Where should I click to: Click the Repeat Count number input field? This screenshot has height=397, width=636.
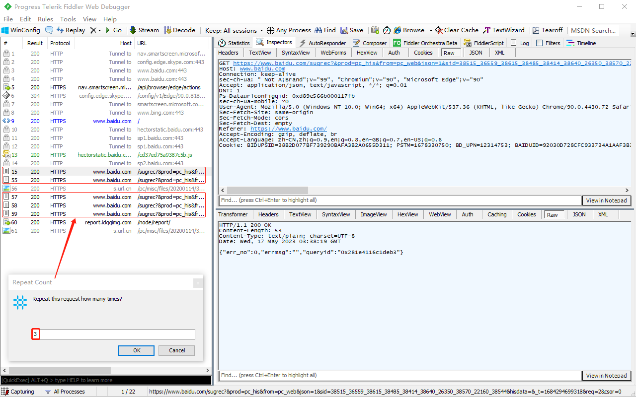coord(113,334)
